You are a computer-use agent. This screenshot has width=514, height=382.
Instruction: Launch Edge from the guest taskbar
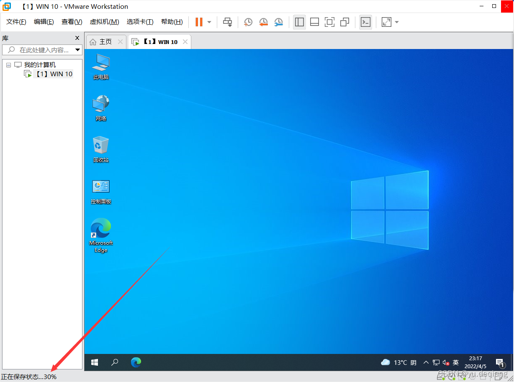pyautogui.click(x=136, y=362)
